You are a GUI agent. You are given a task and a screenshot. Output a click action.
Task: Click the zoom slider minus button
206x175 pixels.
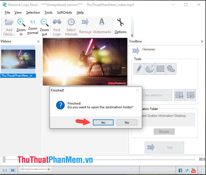coord(23,169)
